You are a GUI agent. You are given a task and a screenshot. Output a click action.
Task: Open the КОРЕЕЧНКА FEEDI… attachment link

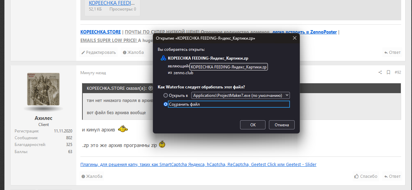pyautogui.click(x=112, y=3)
